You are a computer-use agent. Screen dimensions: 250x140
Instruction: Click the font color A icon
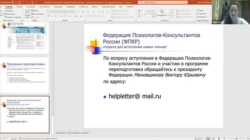(x=81, y=16)
